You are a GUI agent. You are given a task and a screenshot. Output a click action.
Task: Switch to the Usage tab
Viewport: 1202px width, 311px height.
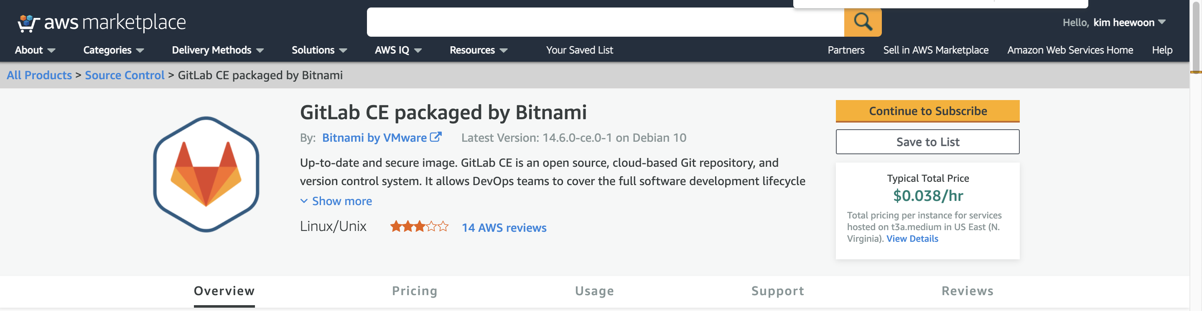click(594, 291)
